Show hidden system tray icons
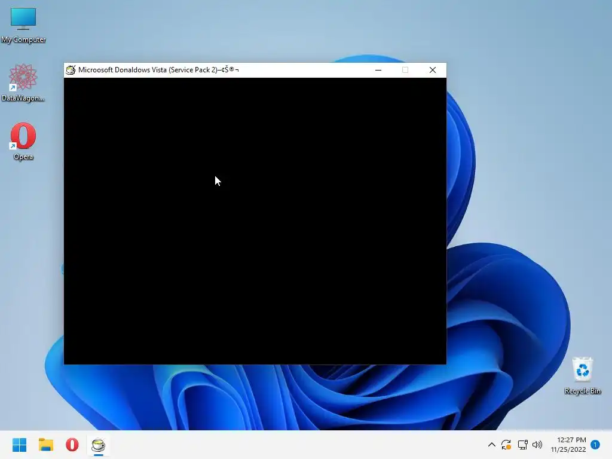Viewport: 612px width, 459px height. [492, 445]
